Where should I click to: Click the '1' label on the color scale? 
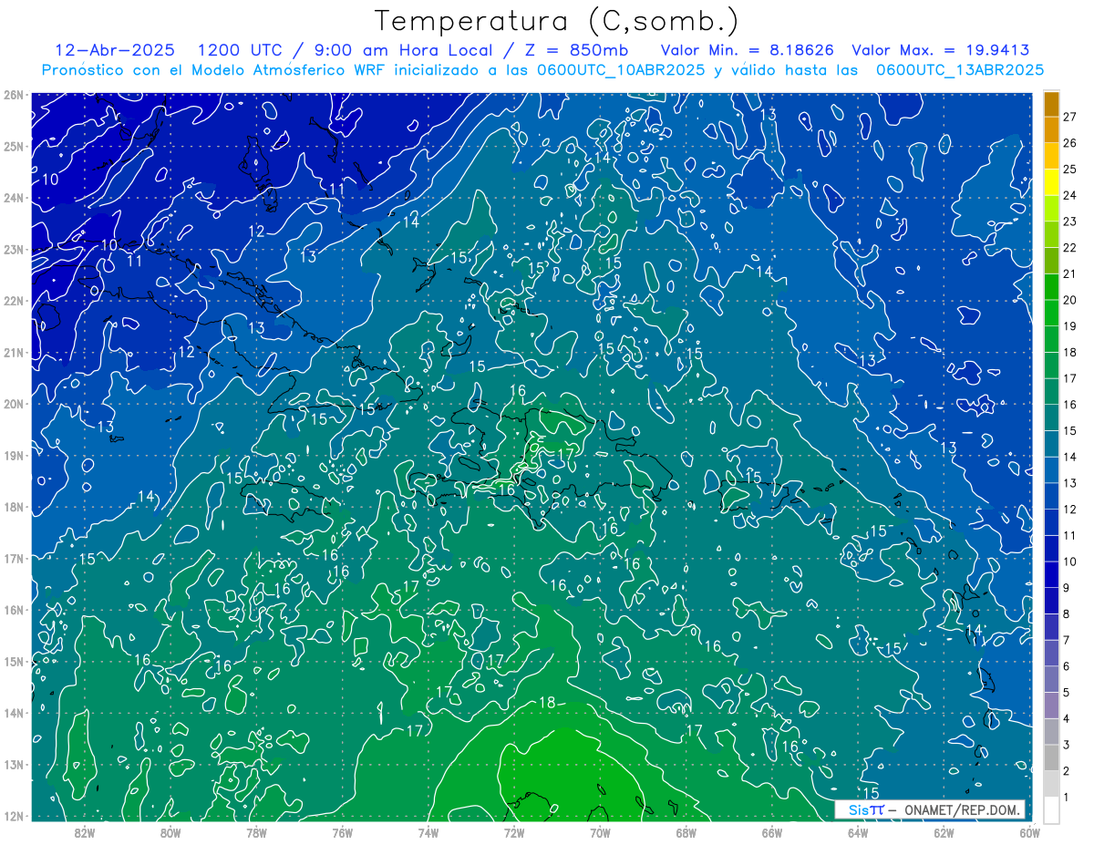coord(1066,797)
